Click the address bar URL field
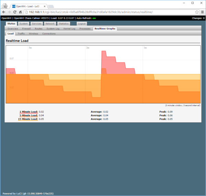 (103, 12)
